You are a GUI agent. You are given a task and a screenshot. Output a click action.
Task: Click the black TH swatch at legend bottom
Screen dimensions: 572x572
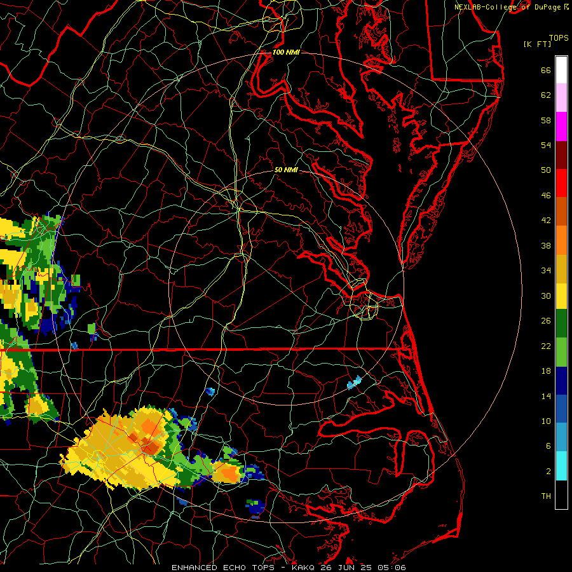coord(561,494)
